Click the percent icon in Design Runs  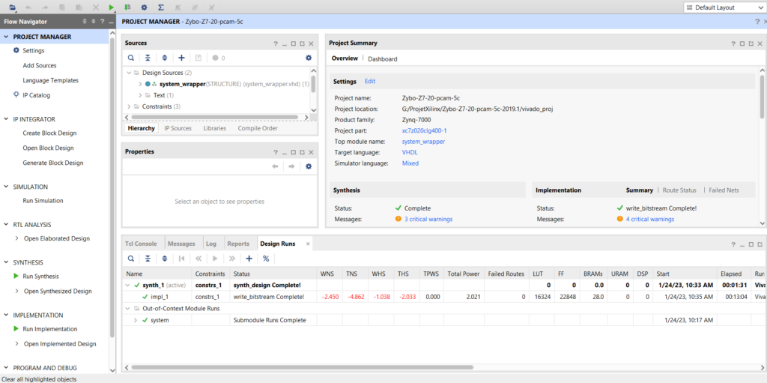[x=265, y=259]
